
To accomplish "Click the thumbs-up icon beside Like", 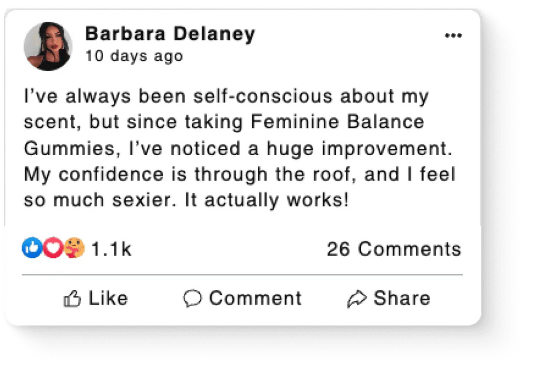I will pyautogui.click(x=72, y=299).
